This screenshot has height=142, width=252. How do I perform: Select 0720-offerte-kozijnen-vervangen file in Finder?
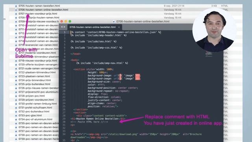[x=39, y=65]
